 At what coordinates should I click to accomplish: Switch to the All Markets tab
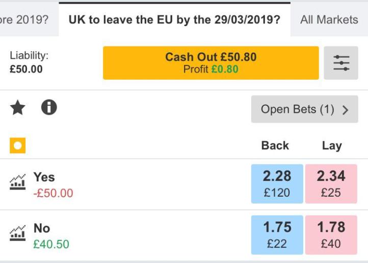329,20
